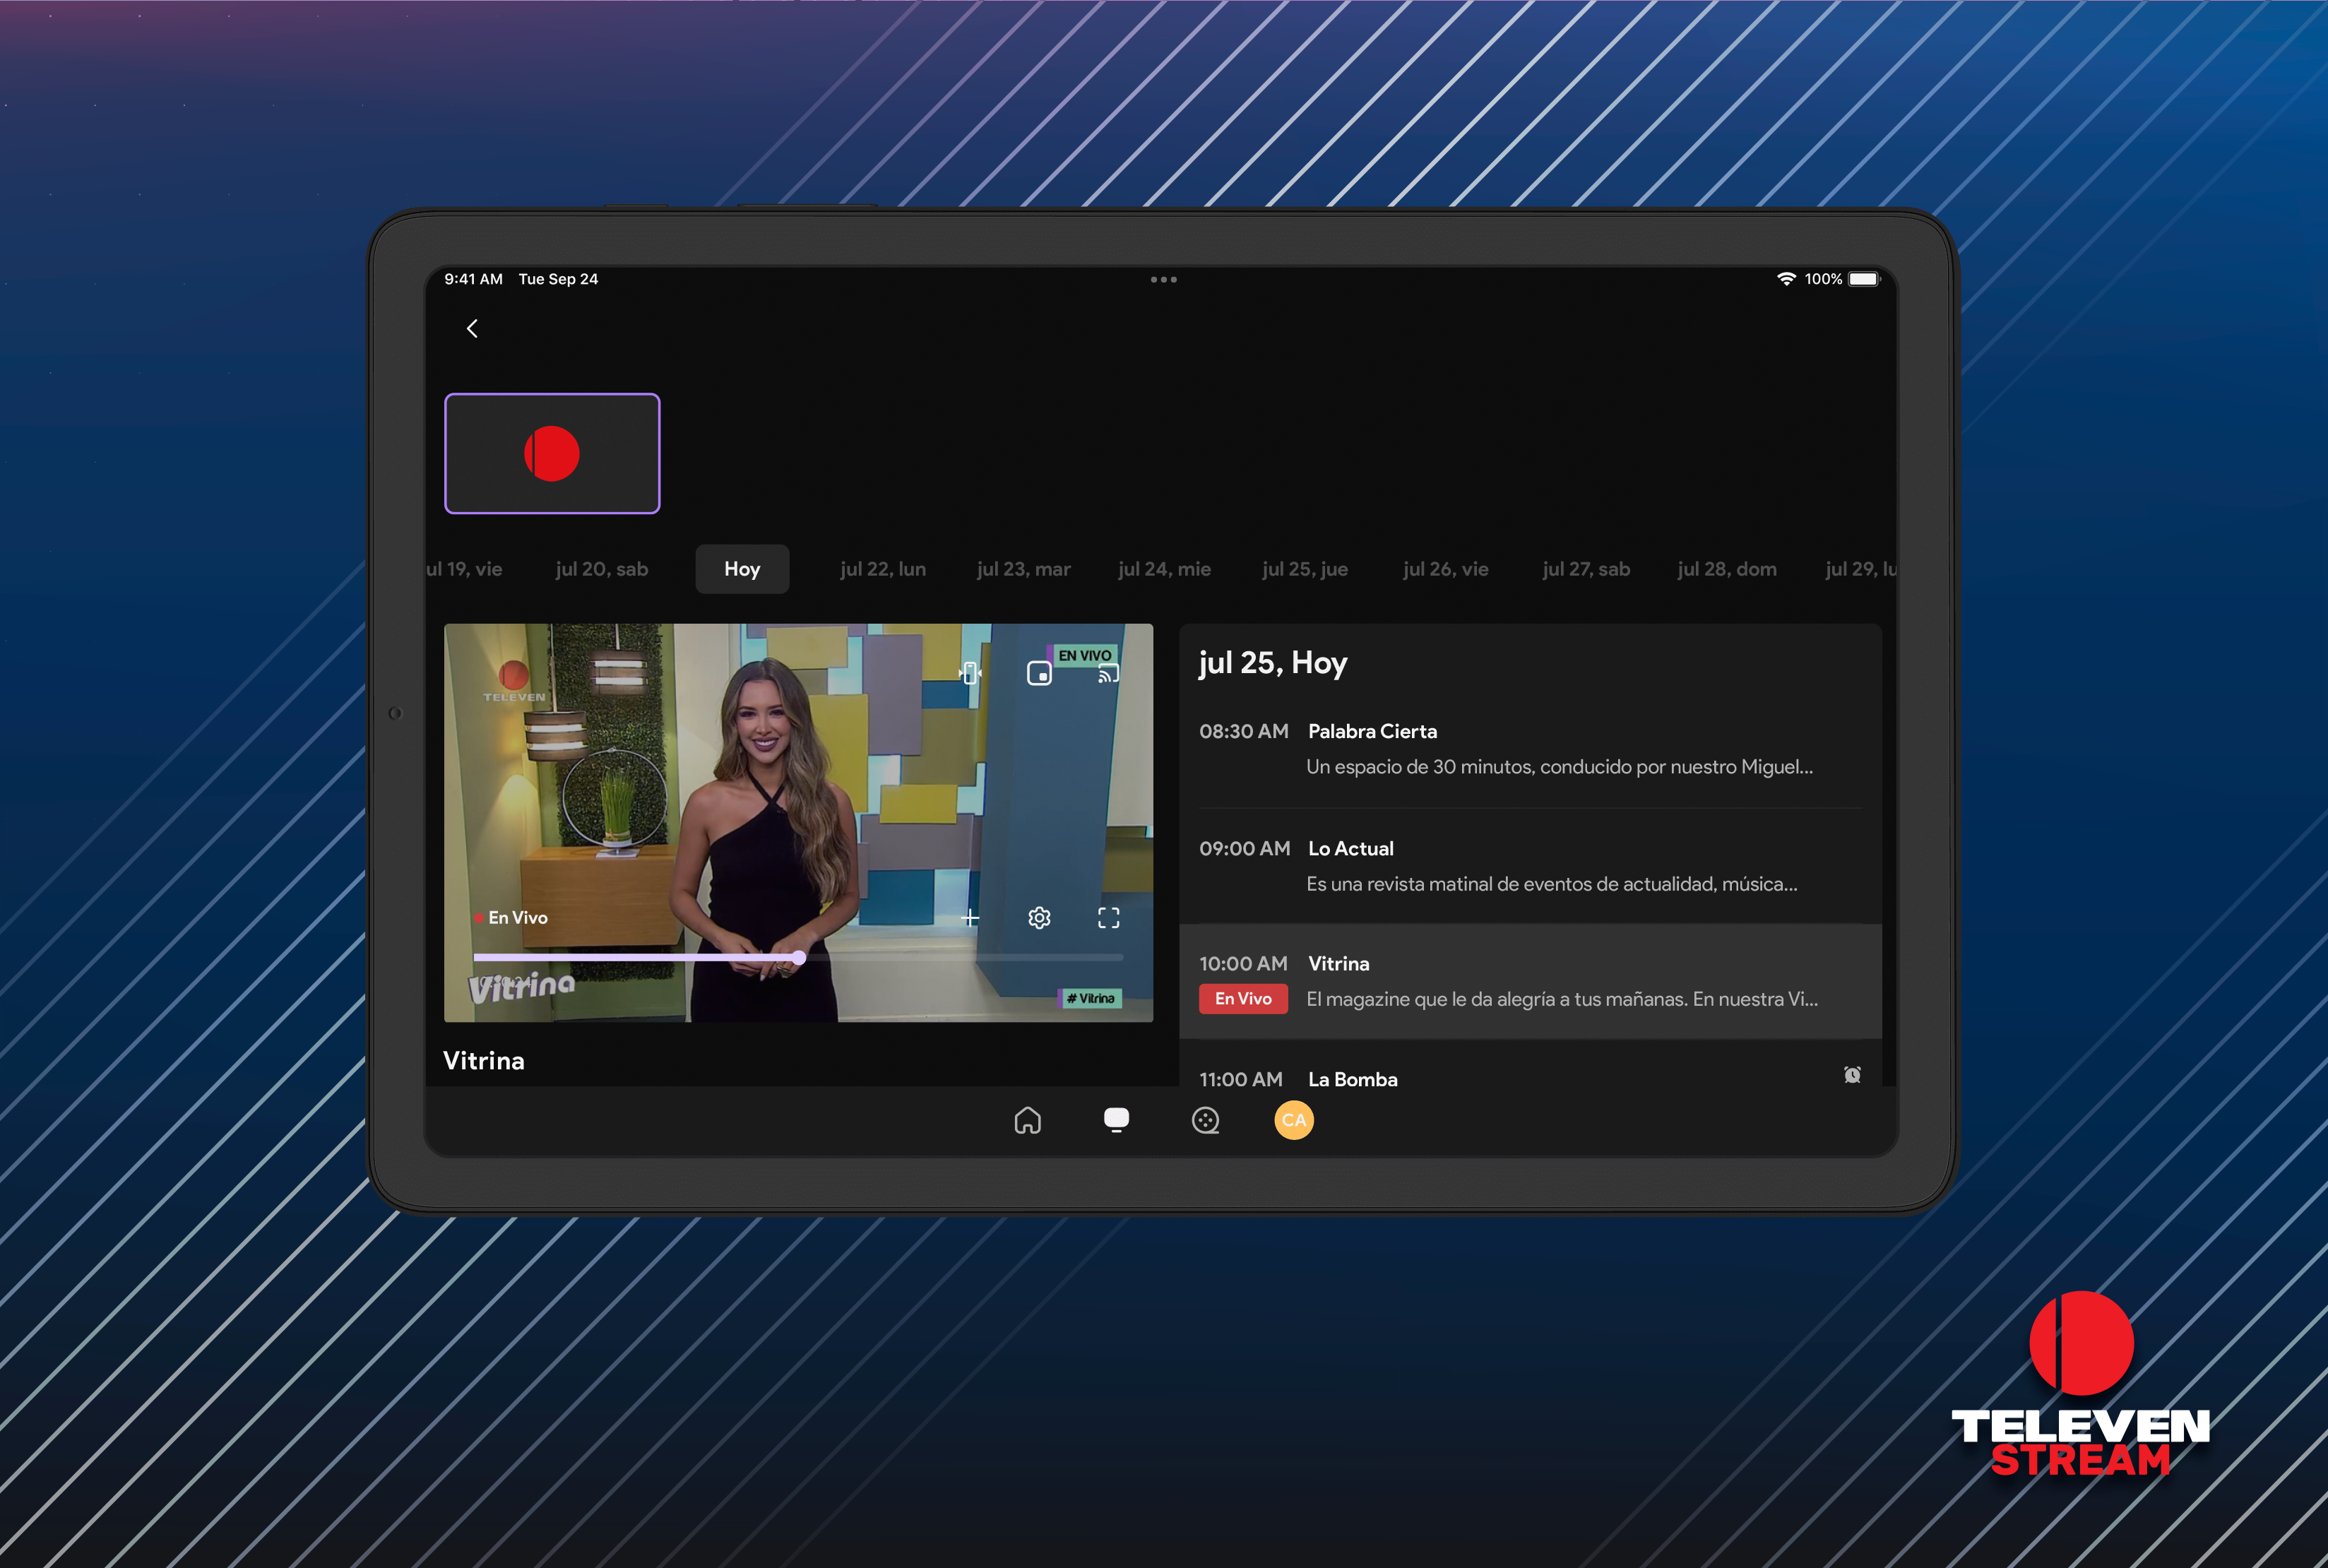The image size is (2328, 1568).
Task: Select the jul 24, mie date tab
Action: [1164, 569]
